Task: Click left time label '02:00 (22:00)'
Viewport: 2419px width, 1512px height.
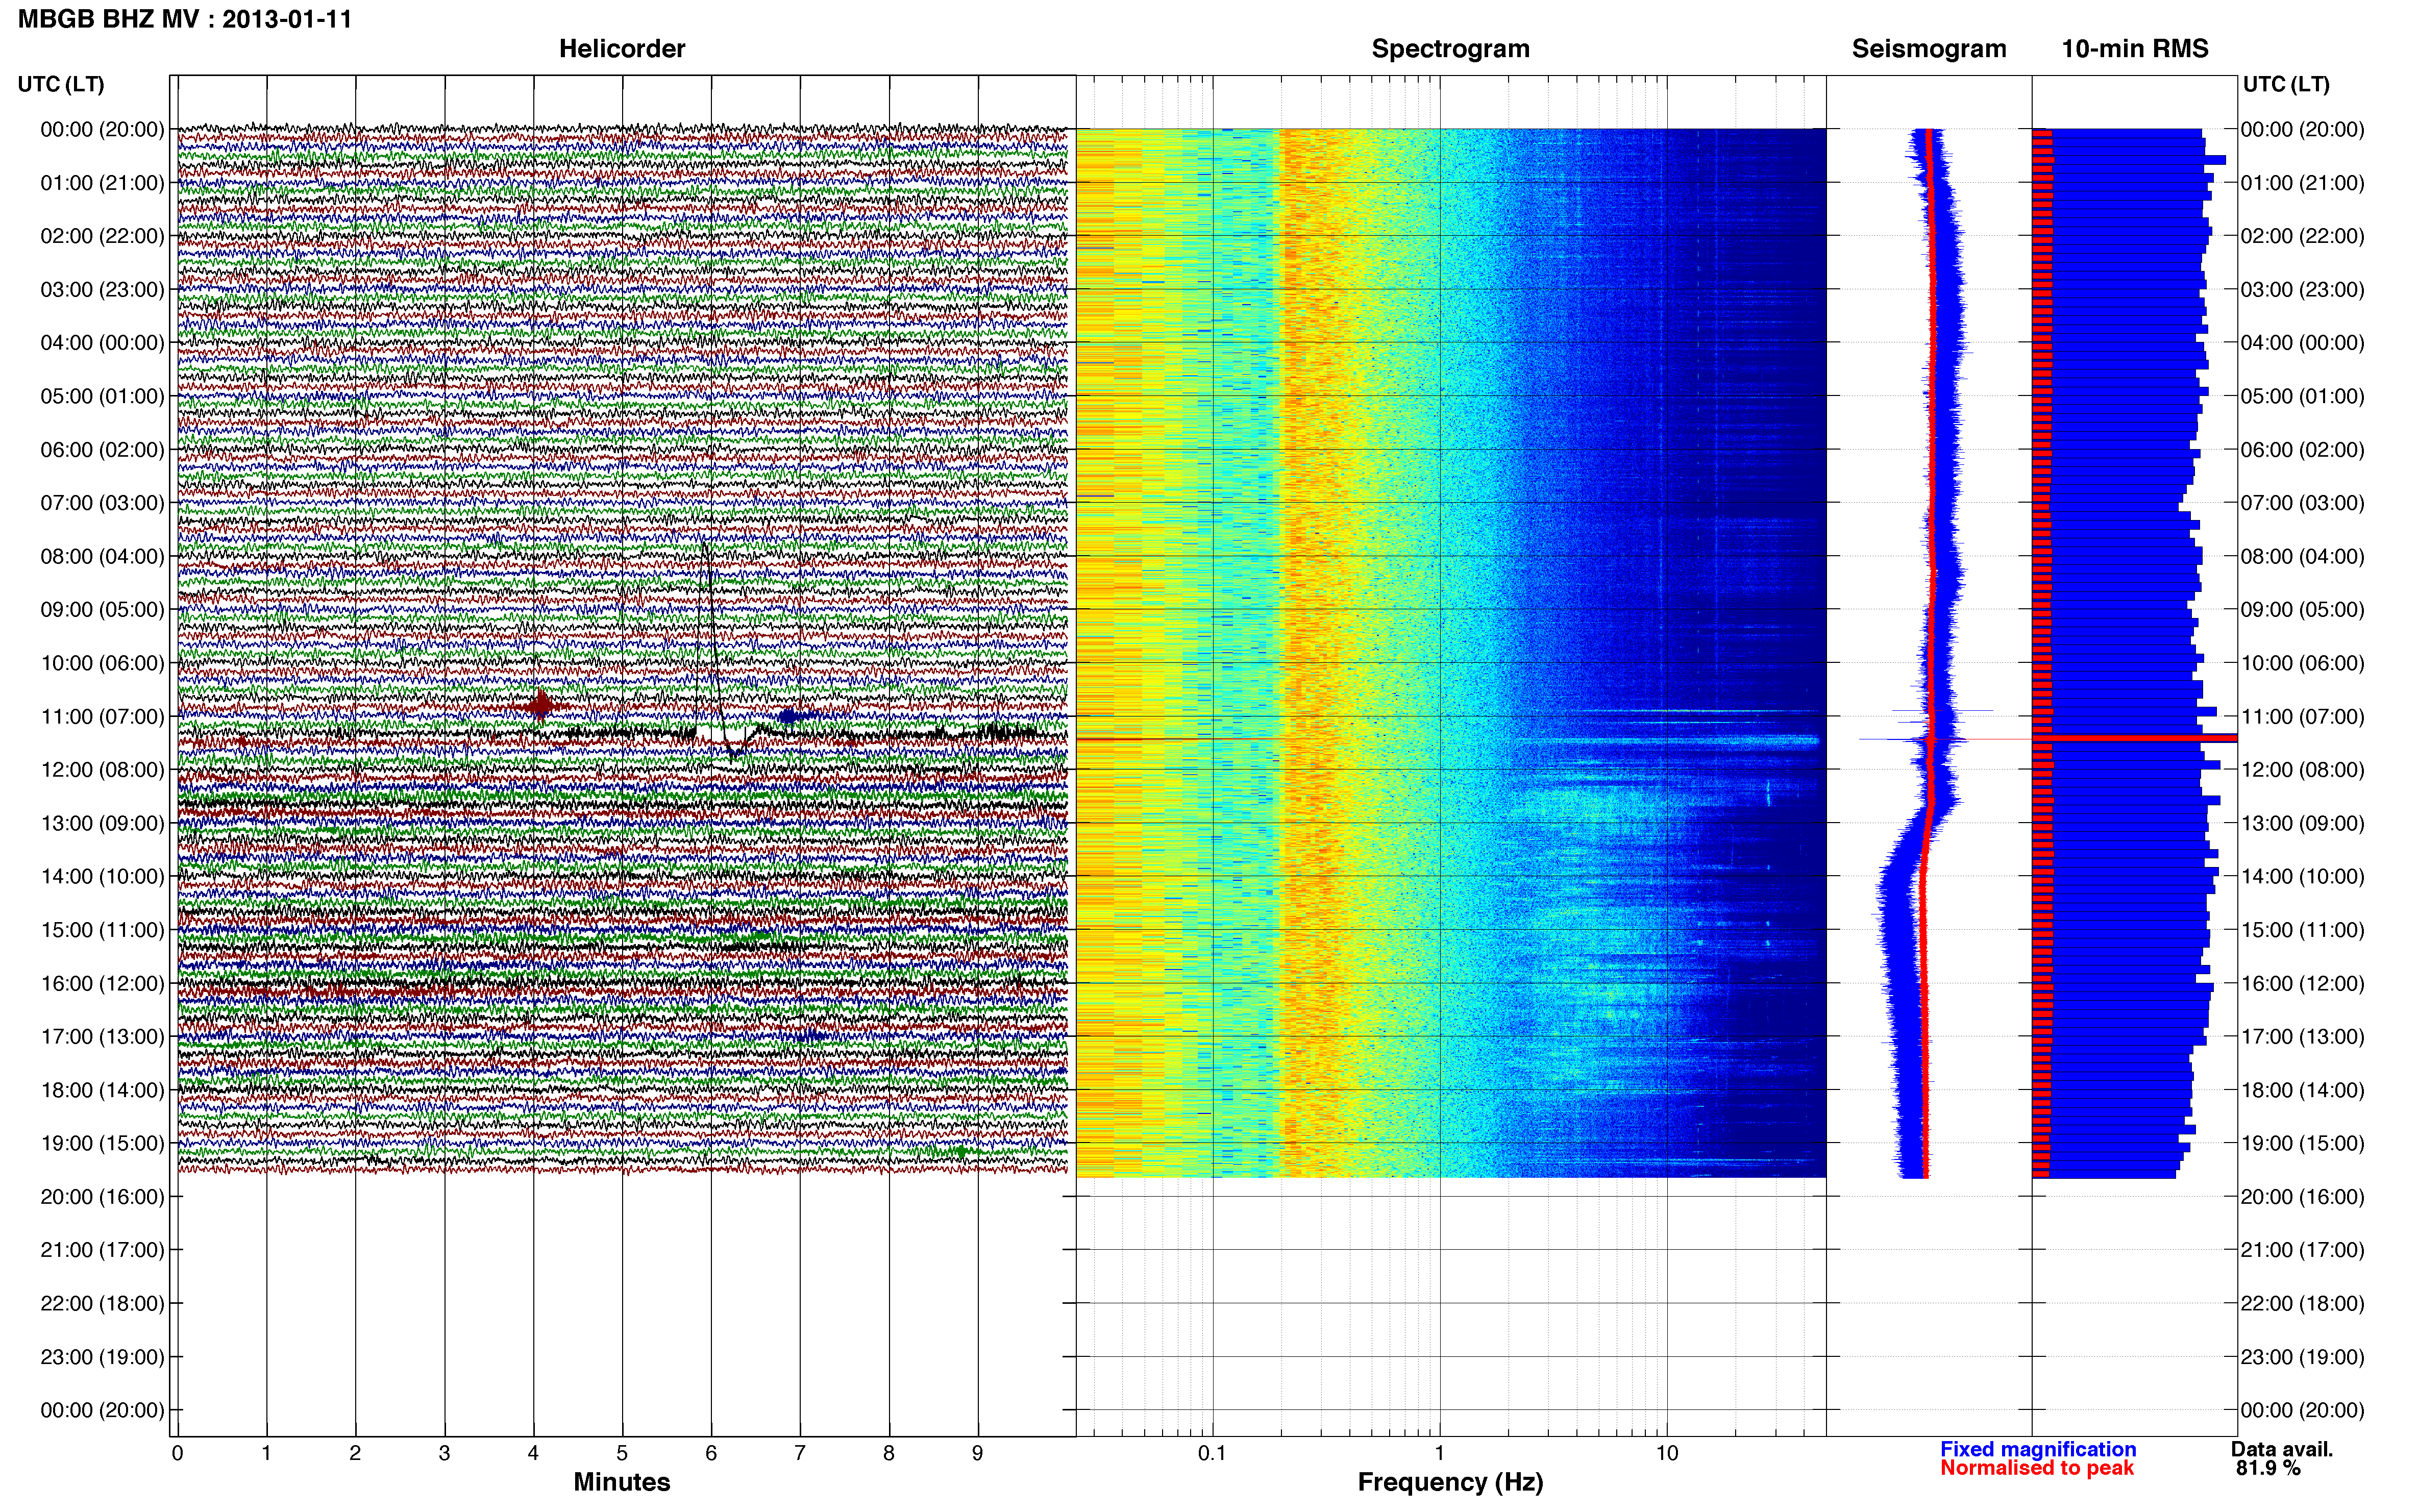Action: (102, 236)
